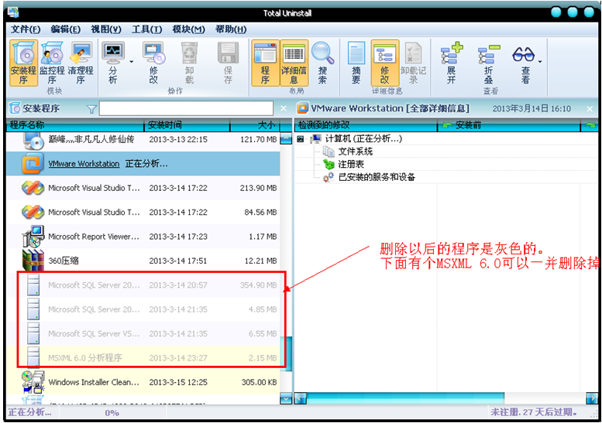Select the MSXML 6.0 分析程序 row
The width and height of the screenshot is (602, 423).
pos(143,358)
